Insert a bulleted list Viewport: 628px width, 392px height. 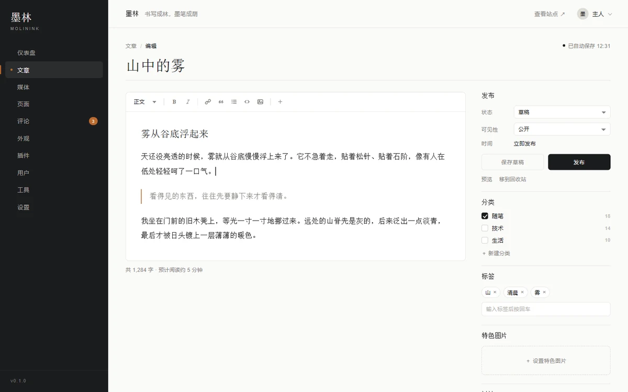[234, 102]
